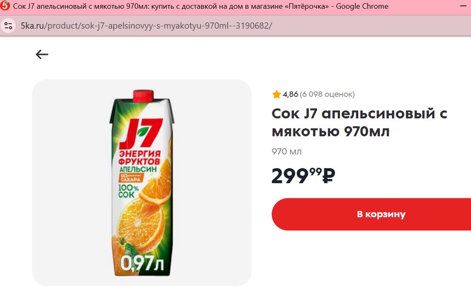Open the 6 098 оценок reviews link

coord(327,95)
